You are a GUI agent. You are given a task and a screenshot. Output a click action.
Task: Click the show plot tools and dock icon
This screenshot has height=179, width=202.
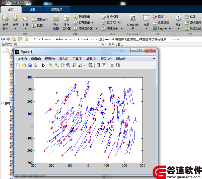click(x=118, y=65)
